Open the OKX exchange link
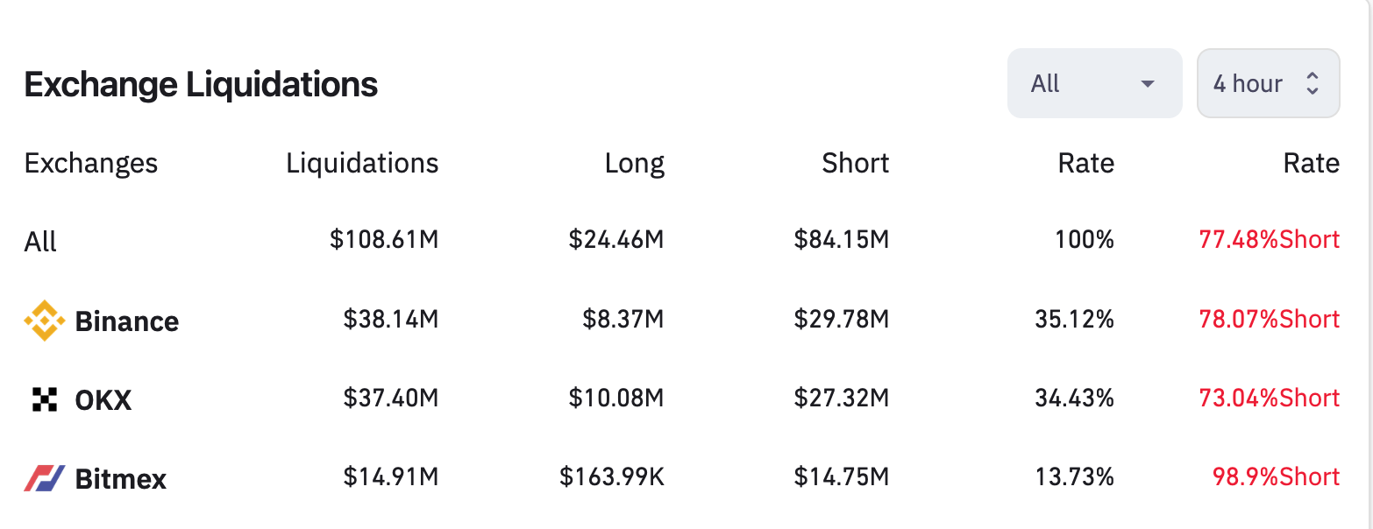Screen dimensions: 1373x529 pyautogui.click(x=103, y=400)
